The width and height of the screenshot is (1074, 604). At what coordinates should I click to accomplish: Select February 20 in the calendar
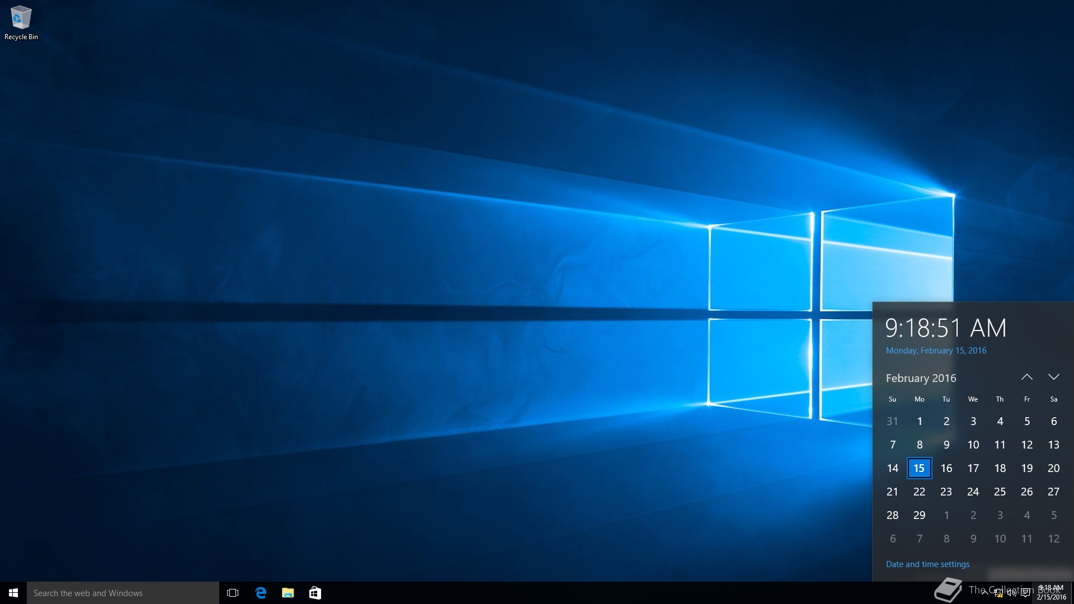tap(1053, 468)
